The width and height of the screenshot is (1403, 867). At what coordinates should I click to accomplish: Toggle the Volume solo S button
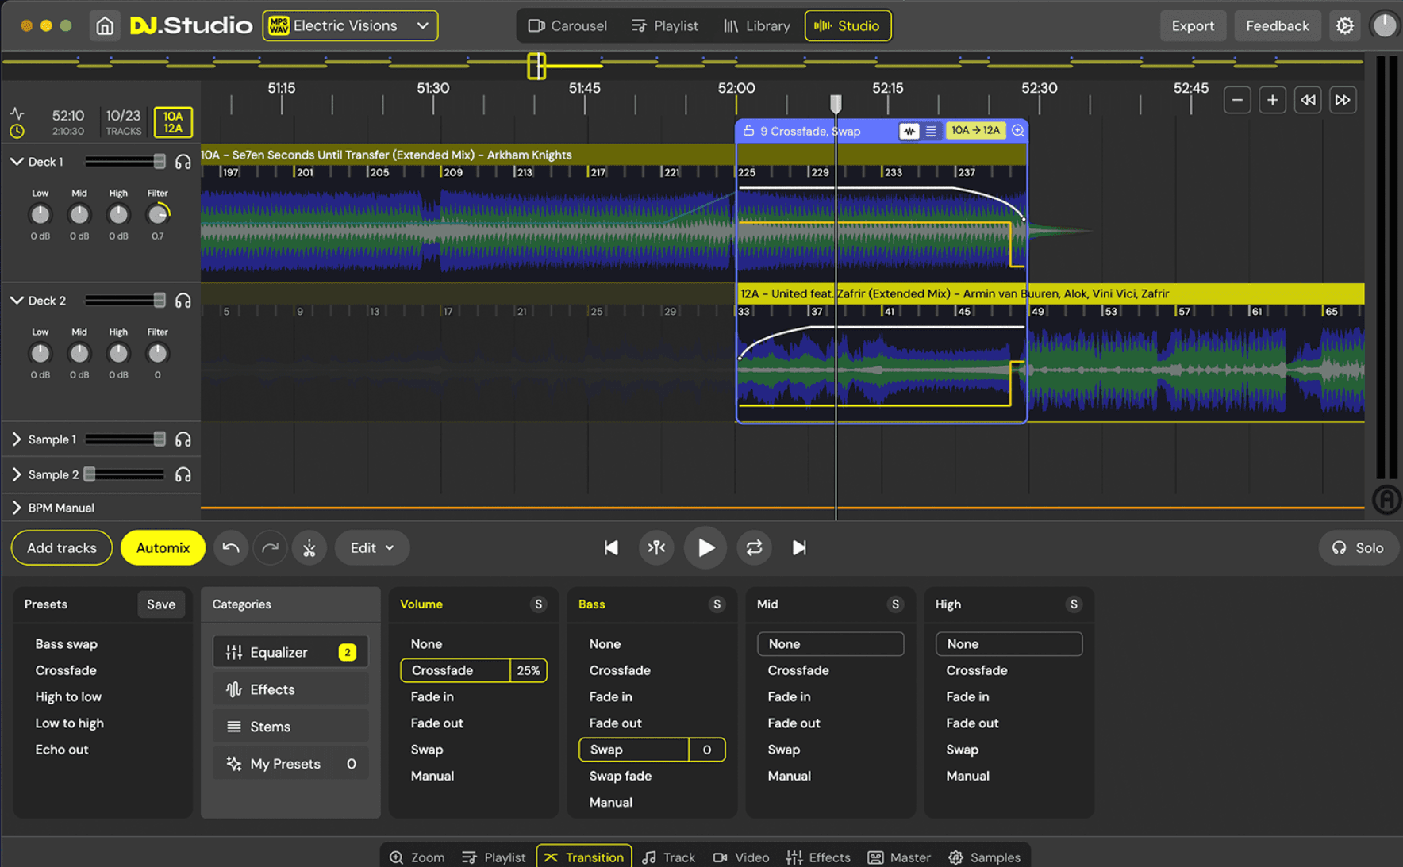coord(538,604)
